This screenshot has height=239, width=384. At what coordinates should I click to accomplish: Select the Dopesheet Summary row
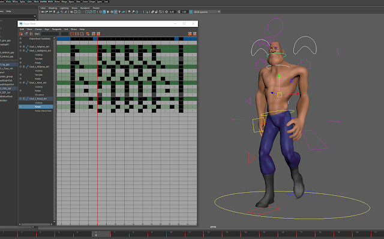pos(40,38)
